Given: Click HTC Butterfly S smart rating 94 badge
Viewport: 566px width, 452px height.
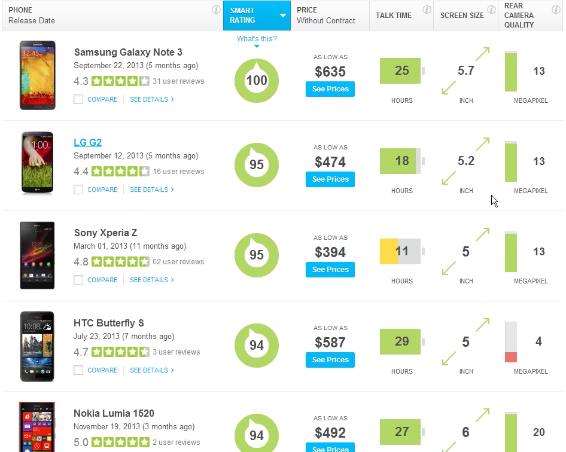Looking at the screenshot, I should (257, 345).
